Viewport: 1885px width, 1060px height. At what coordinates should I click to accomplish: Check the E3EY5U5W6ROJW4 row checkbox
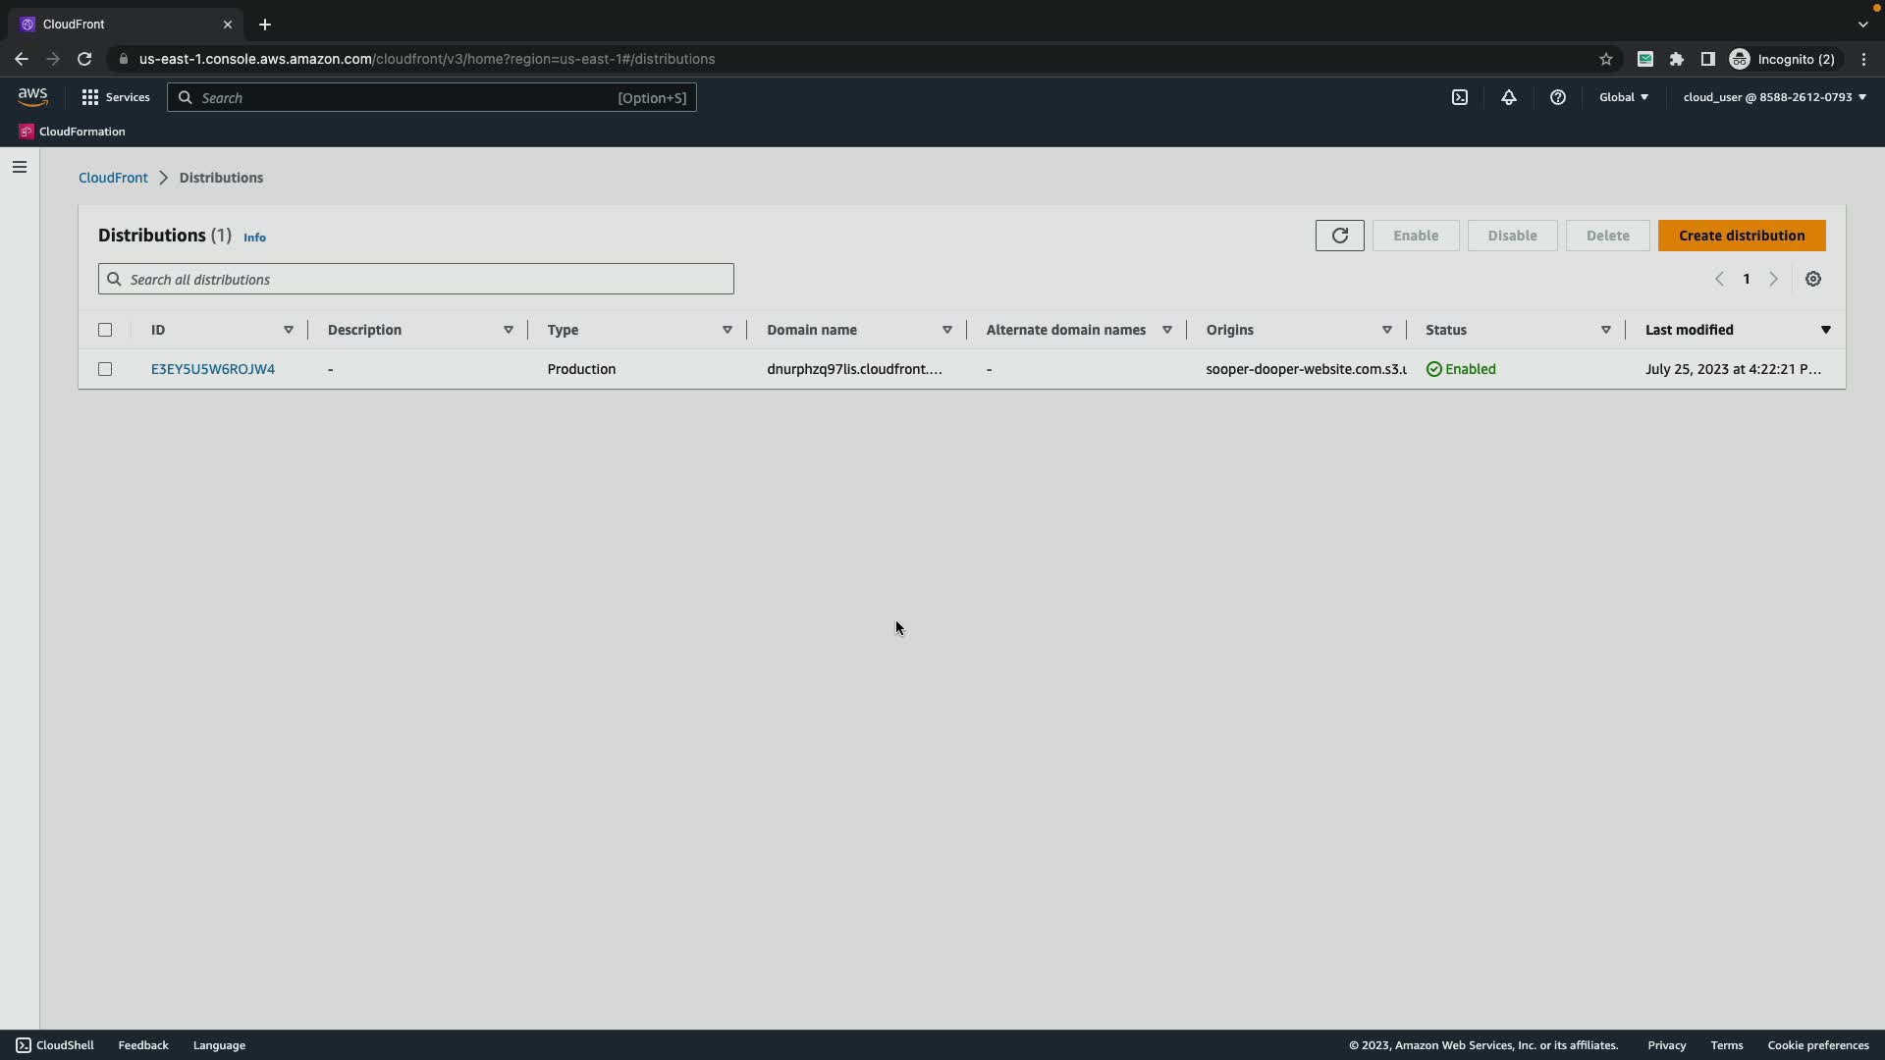(x=105, y=369)
